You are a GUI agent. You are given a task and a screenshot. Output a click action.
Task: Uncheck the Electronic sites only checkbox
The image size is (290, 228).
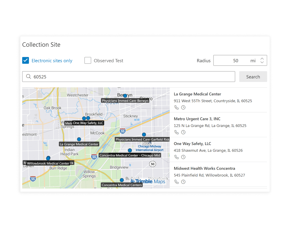point(25,60)
